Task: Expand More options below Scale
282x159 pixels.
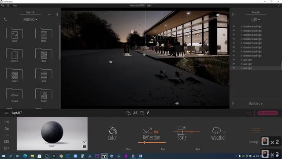Action: (198, 149)
